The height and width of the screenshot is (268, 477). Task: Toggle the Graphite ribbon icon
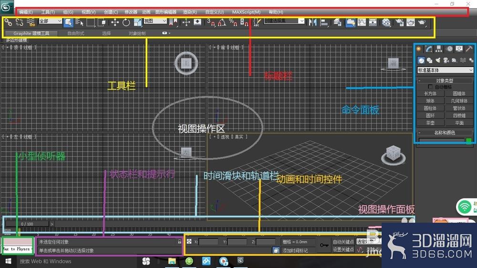[351, 22]
